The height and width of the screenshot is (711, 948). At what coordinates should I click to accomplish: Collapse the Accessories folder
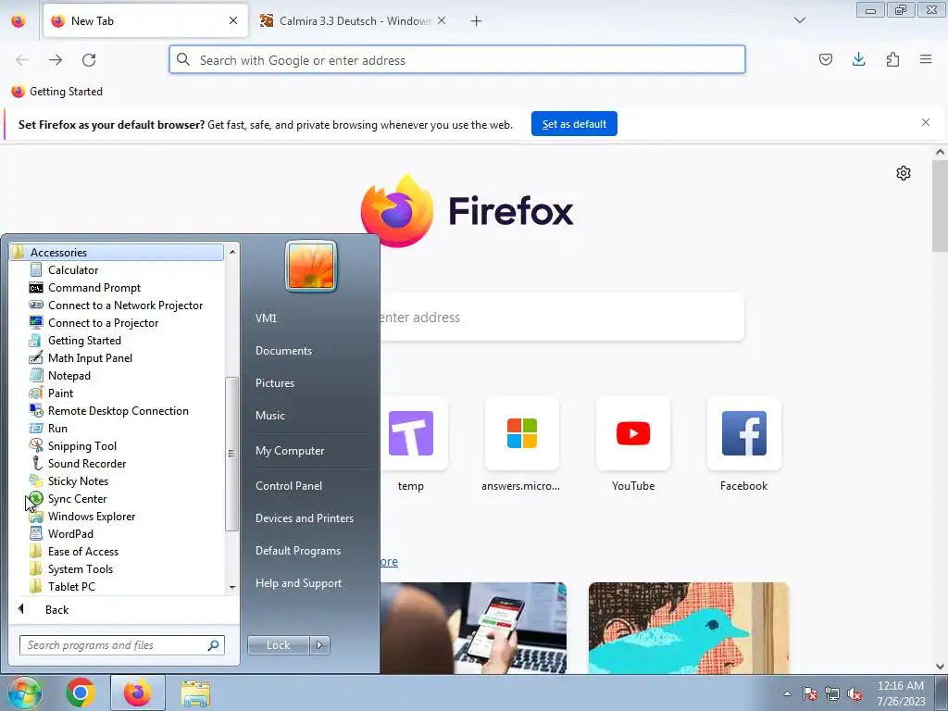pyautogui.click(x=116, y=252)
